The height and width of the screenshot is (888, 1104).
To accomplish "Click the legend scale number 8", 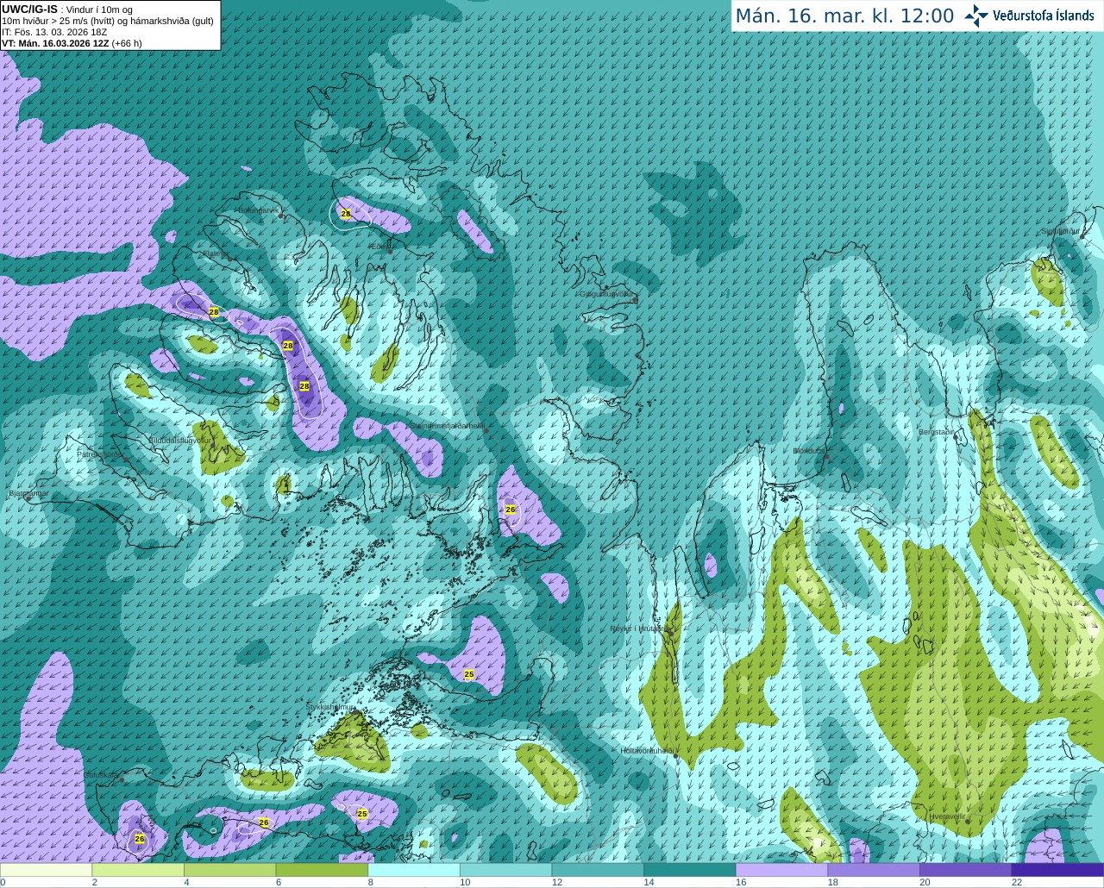I will 371,882.
